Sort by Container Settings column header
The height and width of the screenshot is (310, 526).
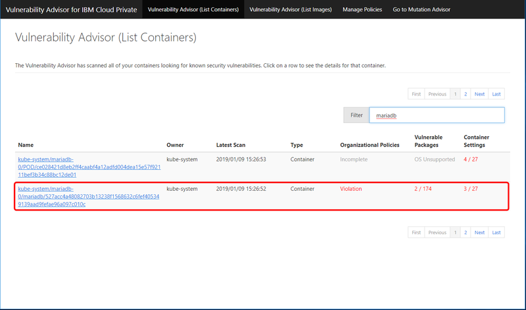(476, 141)
